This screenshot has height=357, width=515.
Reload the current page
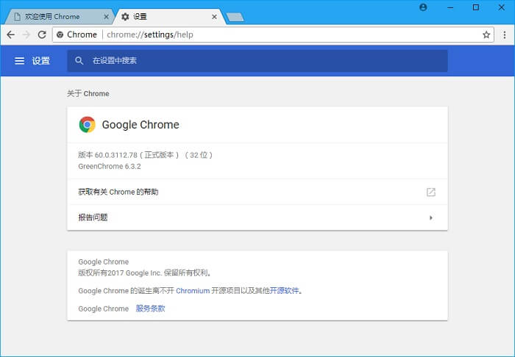[x=42, y=35]
